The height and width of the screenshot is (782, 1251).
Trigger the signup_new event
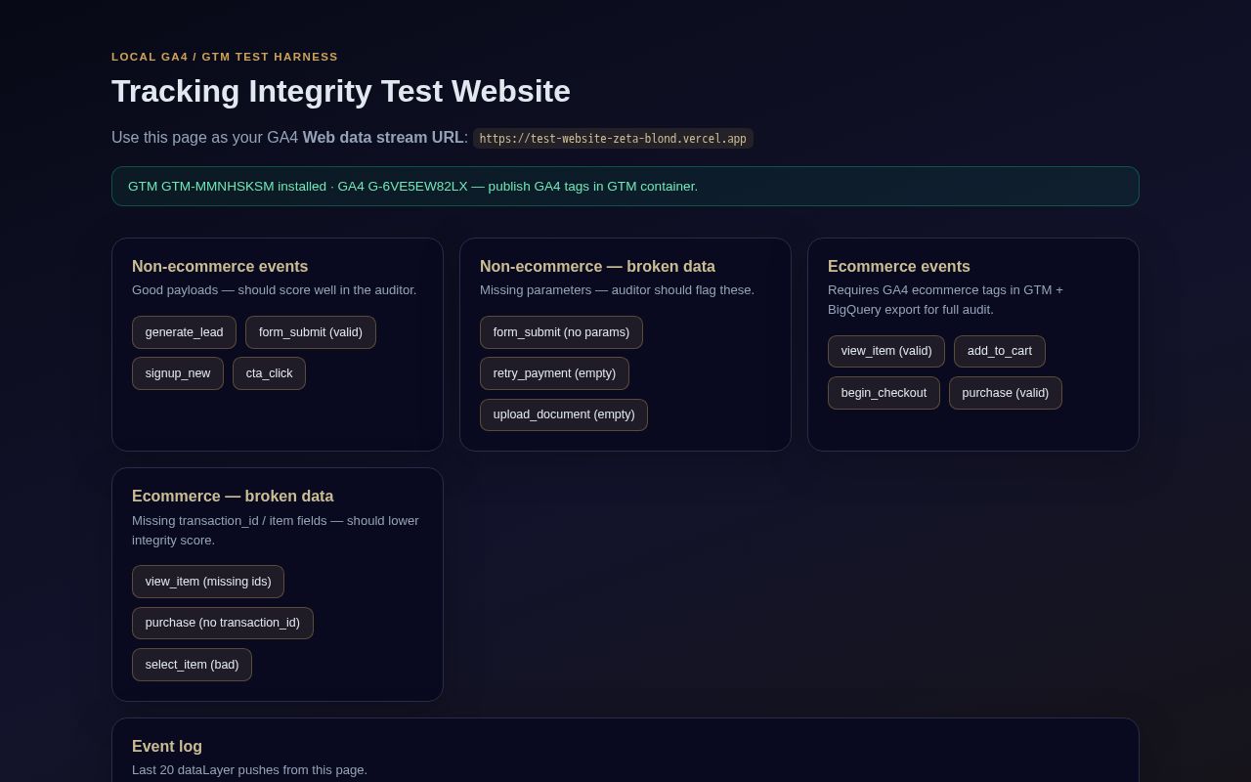click(x=178, y=373)
